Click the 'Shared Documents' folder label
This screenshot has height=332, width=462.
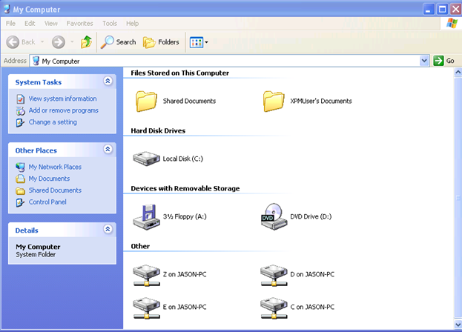(189, 101)
